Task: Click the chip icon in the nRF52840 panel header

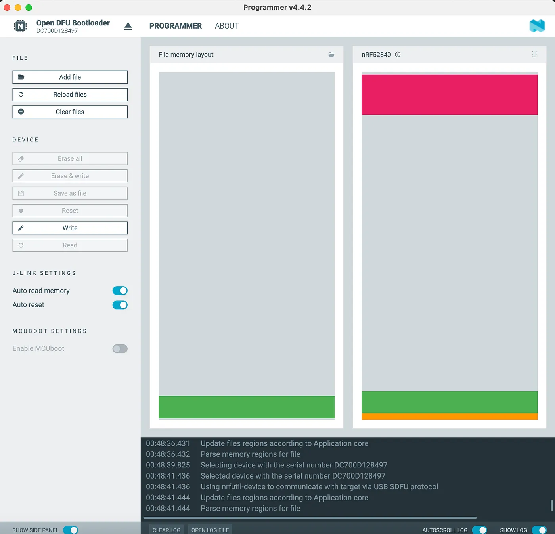Action: [x=534, y=54]
